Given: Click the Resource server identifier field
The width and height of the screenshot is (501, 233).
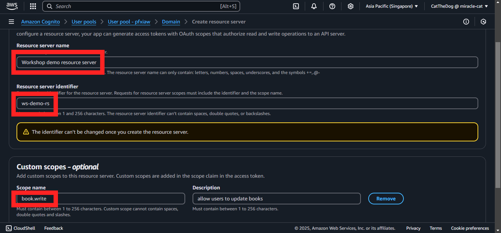Looking at the screenshot, I should pyautogui.click(x=247, y=103).
